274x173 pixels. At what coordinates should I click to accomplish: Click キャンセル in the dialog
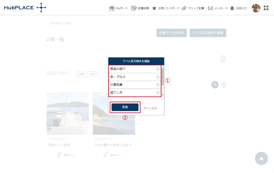point(150,108)
